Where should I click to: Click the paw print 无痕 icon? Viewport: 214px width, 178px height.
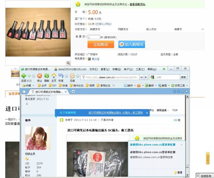tap(72, 76)
